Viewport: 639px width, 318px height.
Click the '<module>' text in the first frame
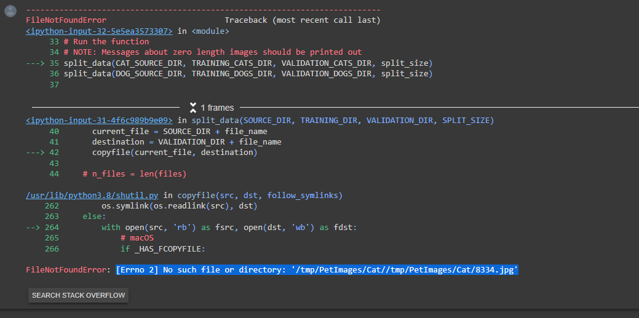pyautogui.click(x=210, y=31)
